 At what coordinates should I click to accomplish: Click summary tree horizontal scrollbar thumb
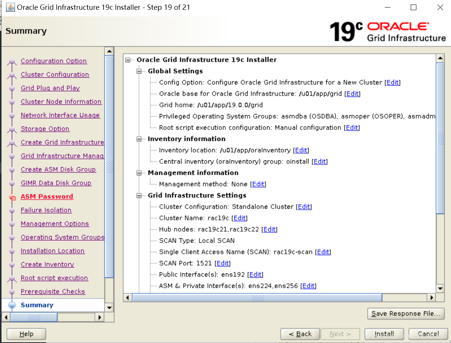point(257,297)
